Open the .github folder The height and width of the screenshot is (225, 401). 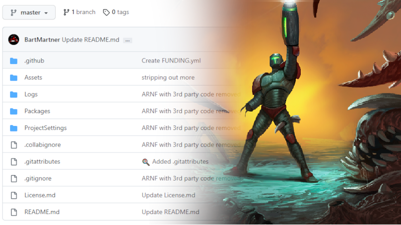[x=34, y=60]
